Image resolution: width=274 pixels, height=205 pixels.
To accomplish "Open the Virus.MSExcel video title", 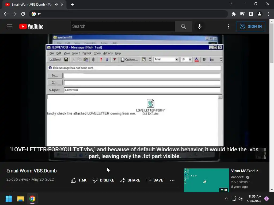I will click(245, 171).
